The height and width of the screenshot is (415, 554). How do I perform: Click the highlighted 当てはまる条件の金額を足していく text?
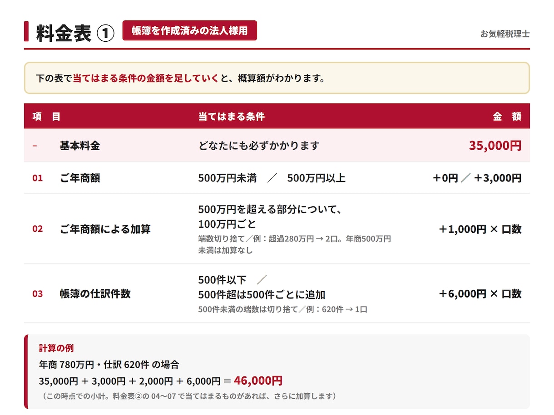pyautogui.click(x=146, y=78)
